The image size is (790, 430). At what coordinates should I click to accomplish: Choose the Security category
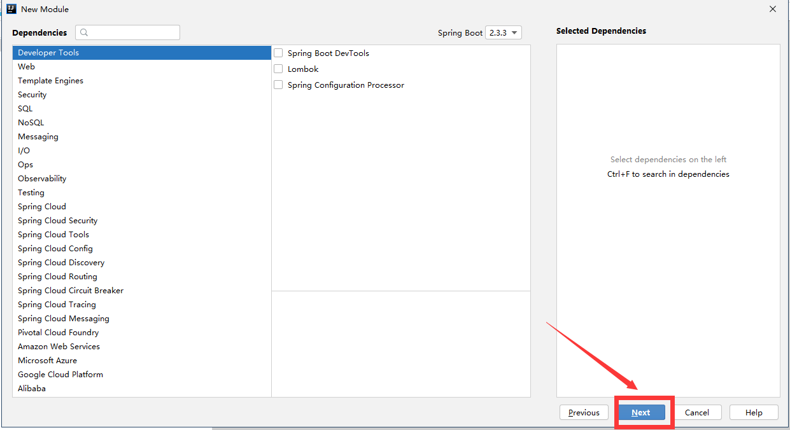pos(32,95)
